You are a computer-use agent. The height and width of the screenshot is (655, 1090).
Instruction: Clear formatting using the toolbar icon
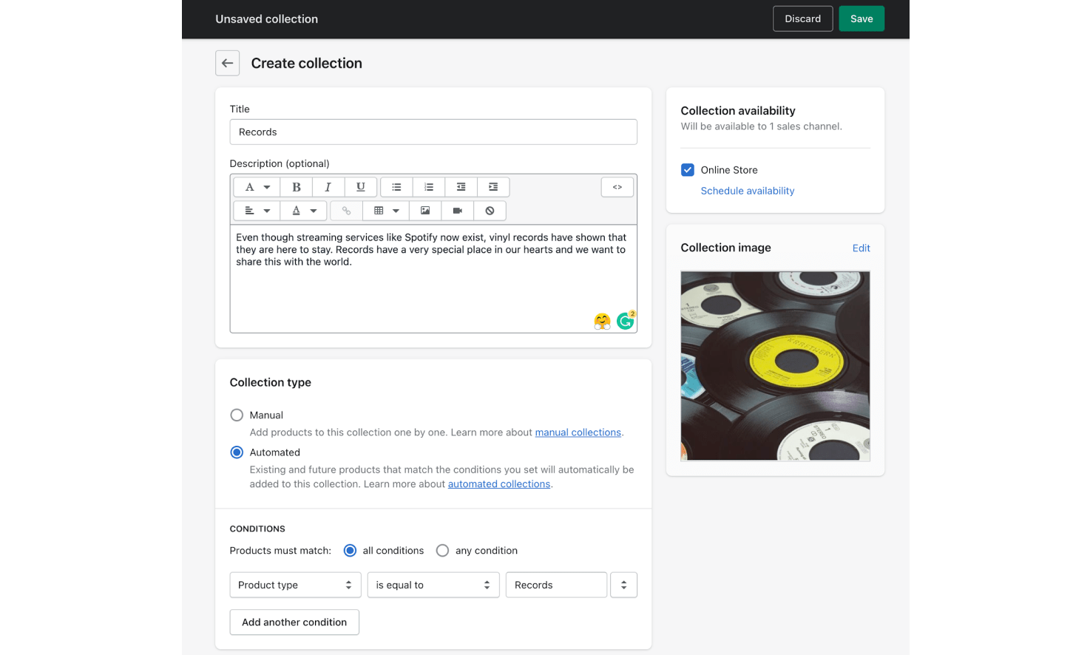(x=490, y=211)
